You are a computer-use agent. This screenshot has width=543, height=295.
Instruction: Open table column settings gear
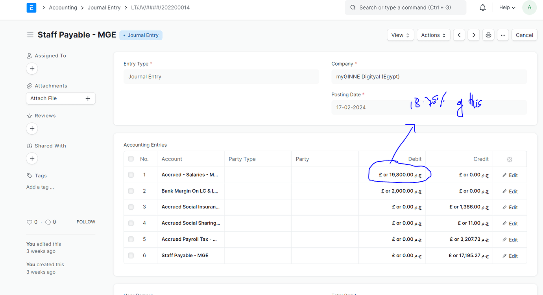[510, 159]
